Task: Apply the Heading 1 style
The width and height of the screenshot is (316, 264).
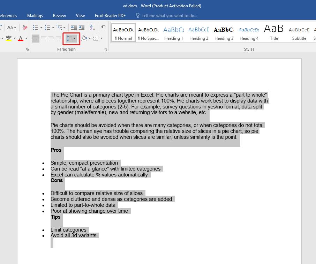Action: 174,33
